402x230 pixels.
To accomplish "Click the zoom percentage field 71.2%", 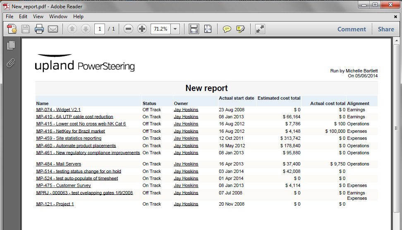I will (161, 29).
